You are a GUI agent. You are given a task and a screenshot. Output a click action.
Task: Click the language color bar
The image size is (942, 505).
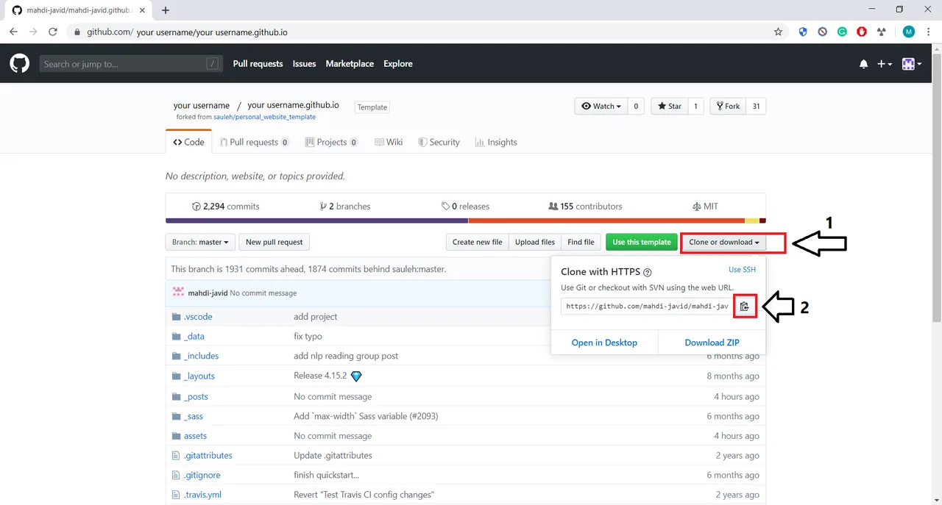coord(466,221)
